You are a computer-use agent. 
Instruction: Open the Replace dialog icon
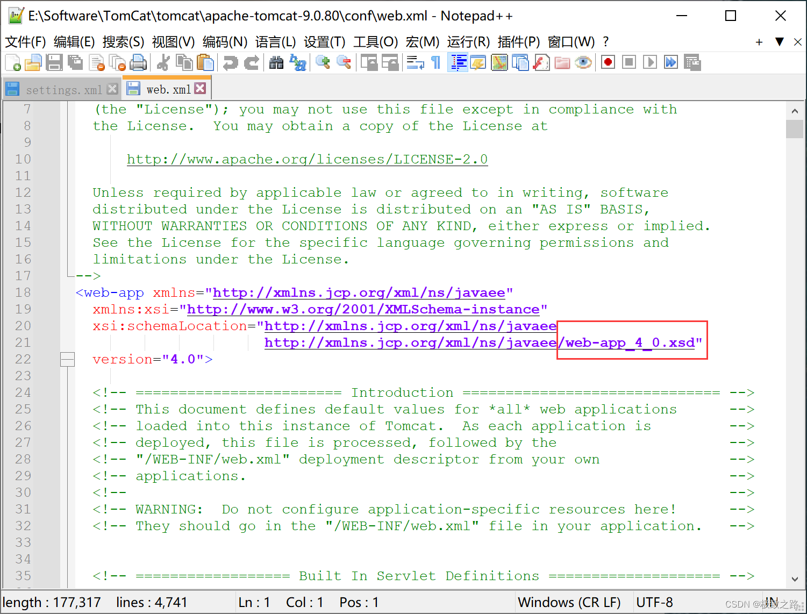point(297,63)
